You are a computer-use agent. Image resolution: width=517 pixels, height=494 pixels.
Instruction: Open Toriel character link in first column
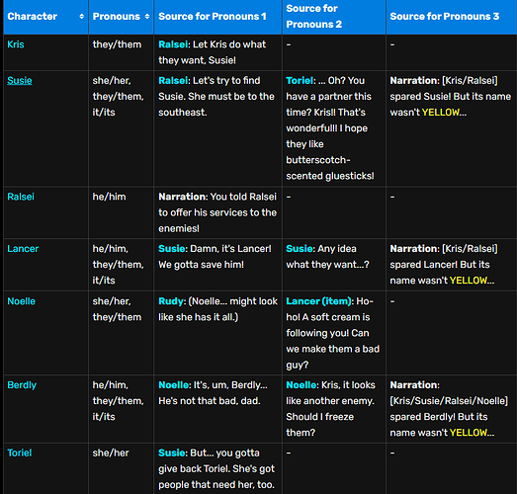(x=20, y=453)
